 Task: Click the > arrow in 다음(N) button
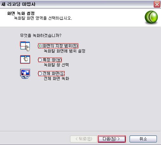(119, 139)
